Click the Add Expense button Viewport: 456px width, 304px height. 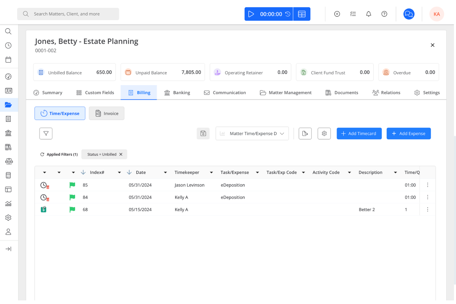(x=409, y=133)
